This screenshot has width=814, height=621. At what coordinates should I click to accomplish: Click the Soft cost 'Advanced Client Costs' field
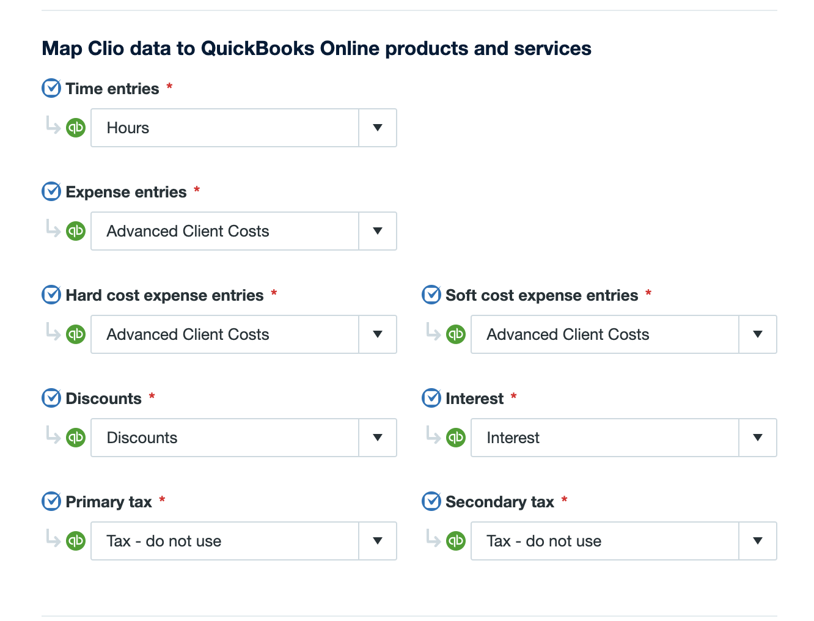click(x=605, y=334)
